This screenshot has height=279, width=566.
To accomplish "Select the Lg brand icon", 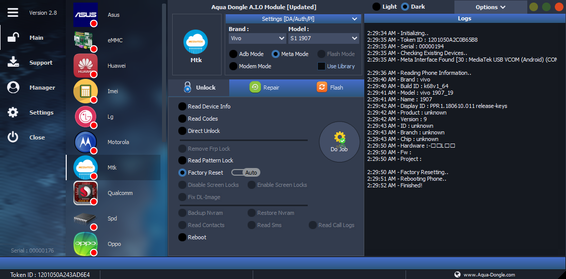I will (x=86, y=117).
